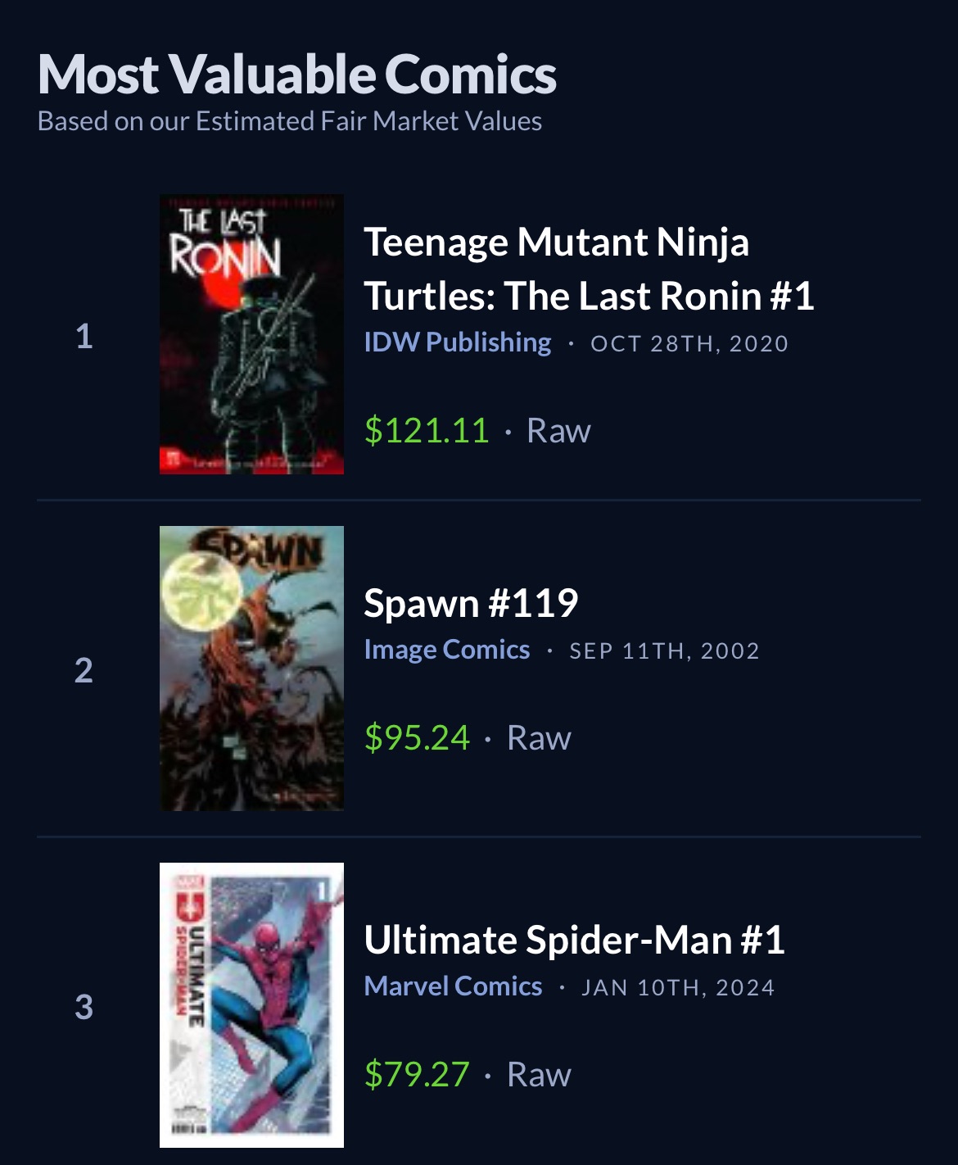Visit the Marvel Comics publisher link
The height and width of the screenshot is (1165, 958).
tap(453, 986)
